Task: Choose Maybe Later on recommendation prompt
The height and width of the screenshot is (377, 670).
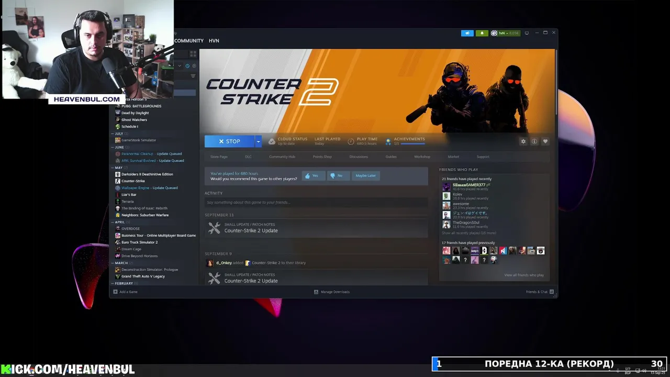Action: pyautogui.click(x=365, y=176)
